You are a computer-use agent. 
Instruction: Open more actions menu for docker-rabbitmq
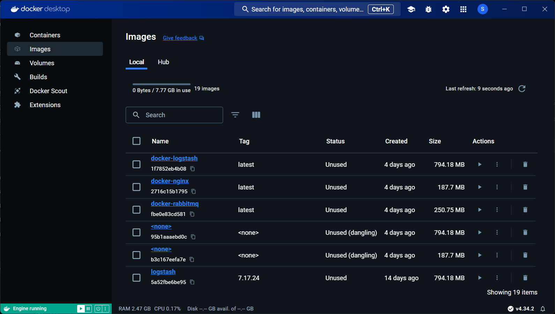coord(497,210)
